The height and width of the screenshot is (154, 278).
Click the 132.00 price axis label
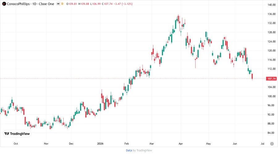[272, 23]
